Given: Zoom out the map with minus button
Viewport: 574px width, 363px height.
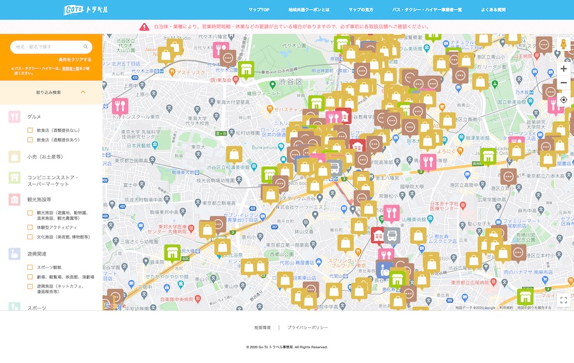Looking at the screenshot, I should pos(564,83).
